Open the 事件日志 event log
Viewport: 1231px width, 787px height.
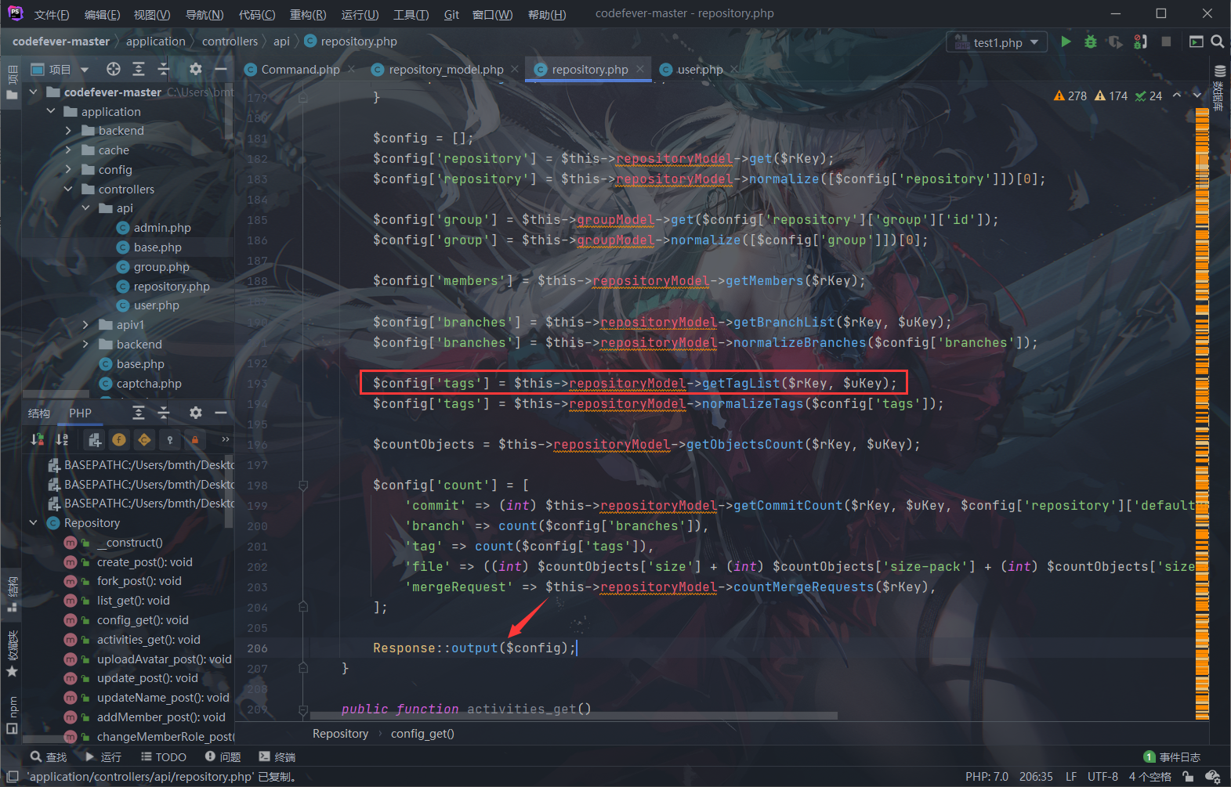[1172, 757]
